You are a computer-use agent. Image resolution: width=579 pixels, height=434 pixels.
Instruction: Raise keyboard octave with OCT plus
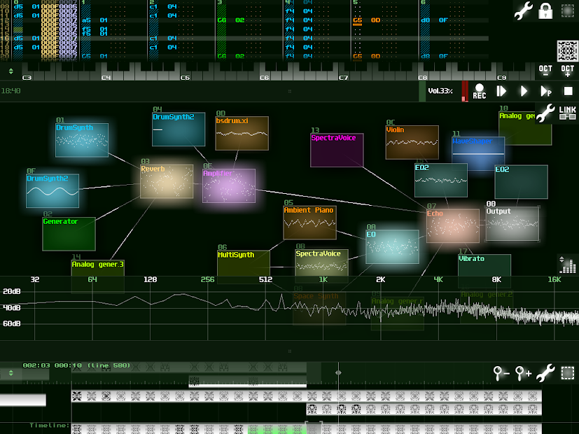(568, 71)
